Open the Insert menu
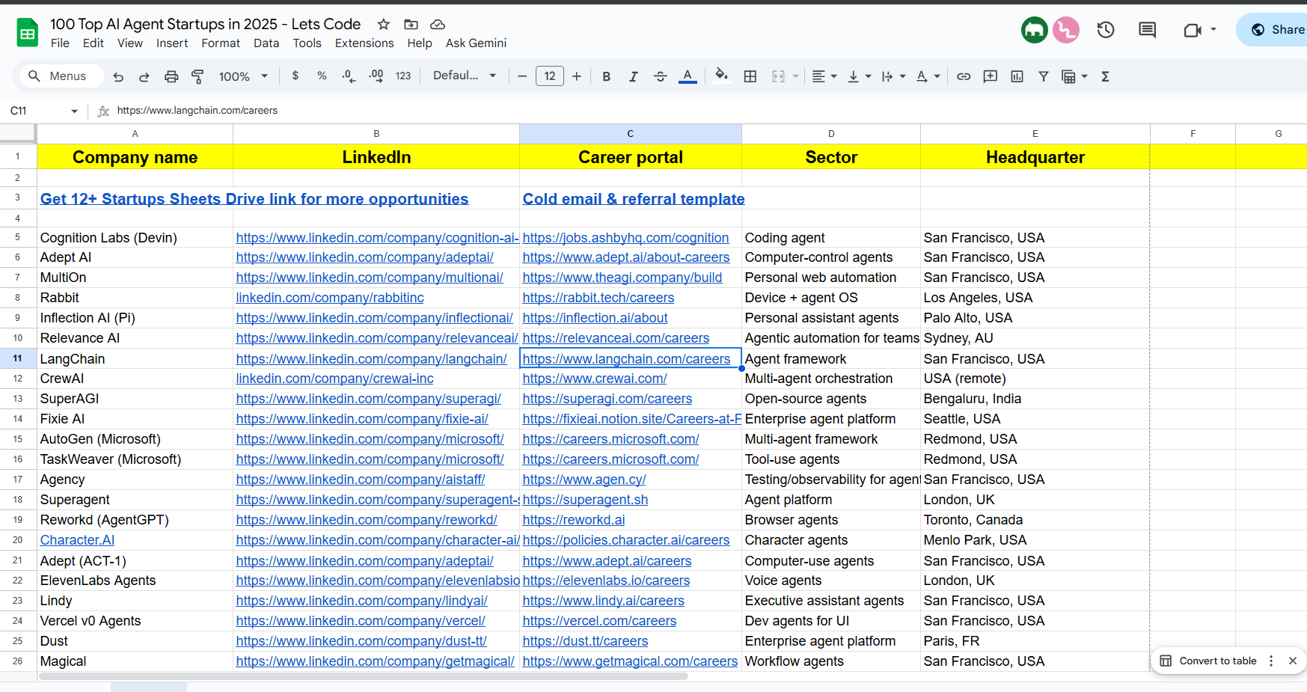 point(172,43)
